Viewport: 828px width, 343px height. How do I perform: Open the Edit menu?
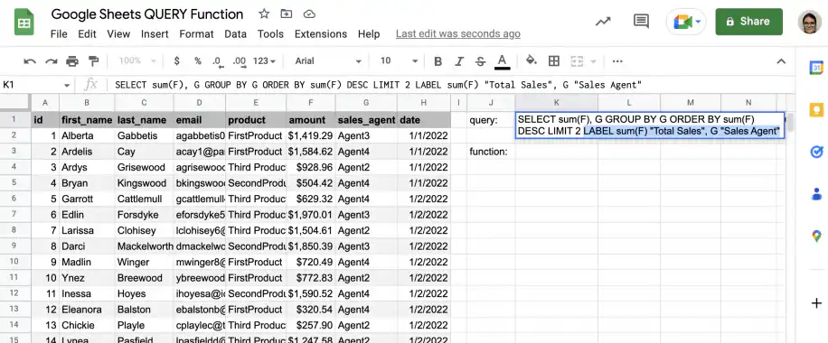coord(87,34)
